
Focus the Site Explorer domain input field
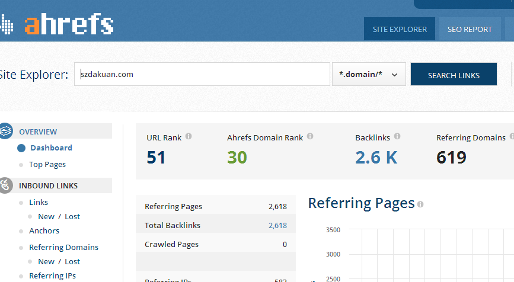[202, 74]
